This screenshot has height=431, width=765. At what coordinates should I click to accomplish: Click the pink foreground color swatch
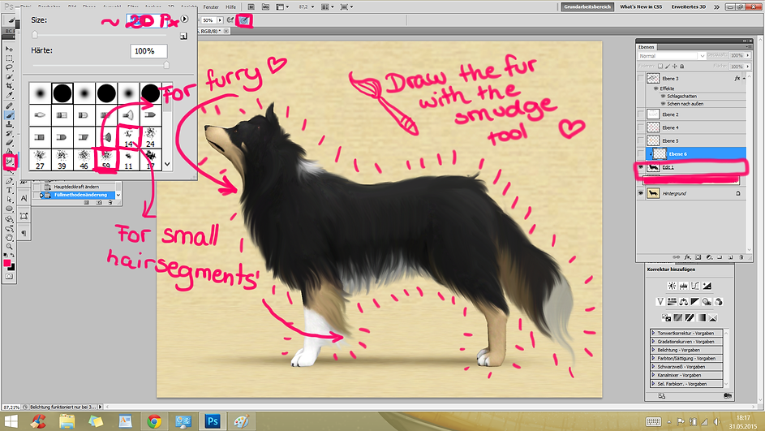coord(7,264)
